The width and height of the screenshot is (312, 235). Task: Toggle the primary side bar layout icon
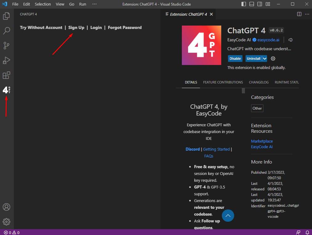(x=244, y=4)
